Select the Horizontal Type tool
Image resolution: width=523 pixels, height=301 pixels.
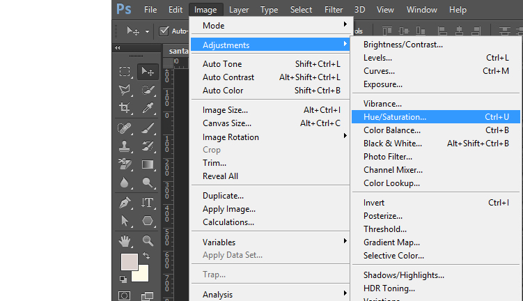click(x=148, y=202)
